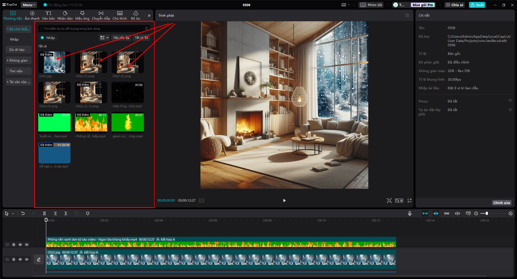Open the player panel hamburger menu
517x279 pixels.
click(x=407, y=15)
